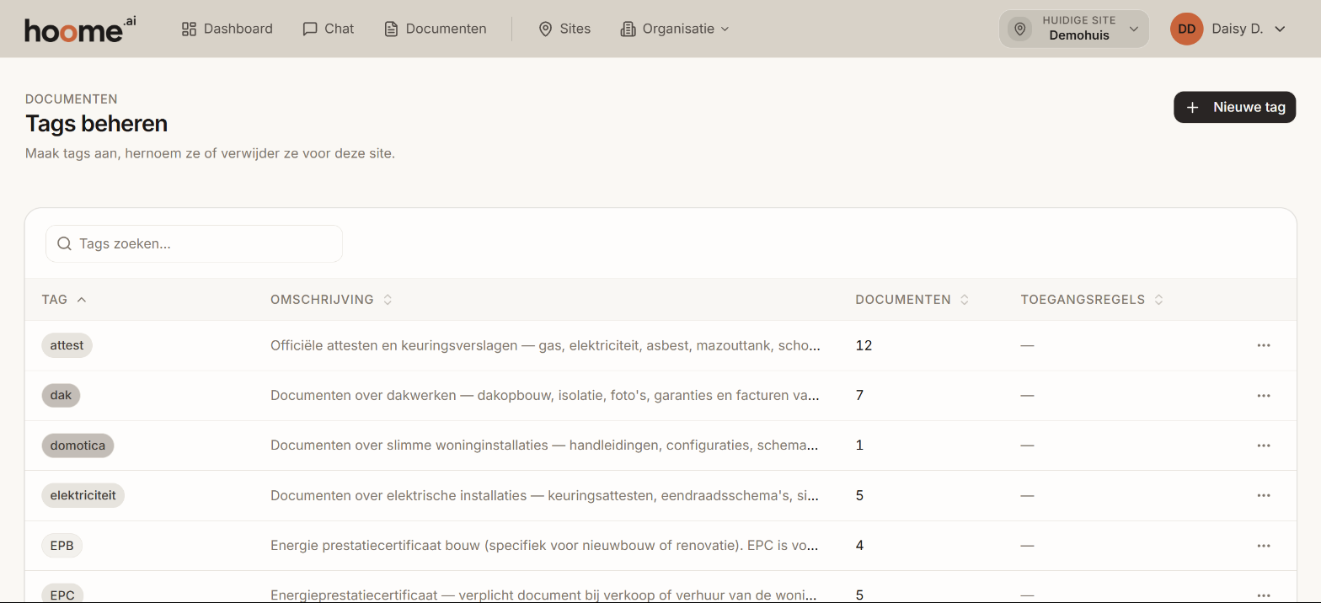This screenshot has height=603, width=1321.
Task: Click the domotica description about slimme woninginstallaties
Action: [x=545, y=445]
